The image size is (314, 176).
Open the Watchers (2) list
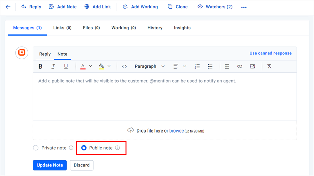[215, 7]
